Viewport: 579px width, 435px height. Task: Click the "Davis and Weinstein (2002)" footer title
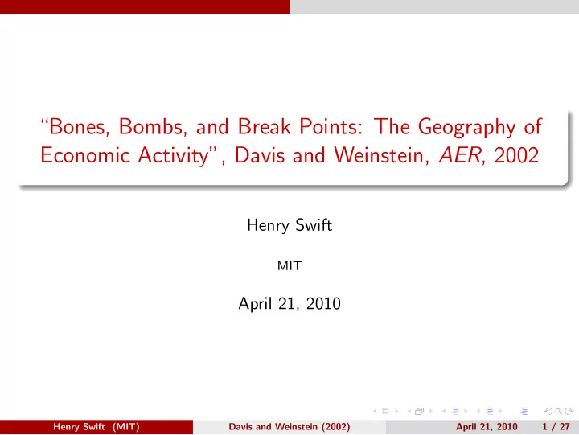(289, 426)
